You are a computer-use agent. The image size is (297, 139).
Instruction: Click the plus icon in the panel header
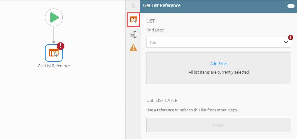point(290,6)
